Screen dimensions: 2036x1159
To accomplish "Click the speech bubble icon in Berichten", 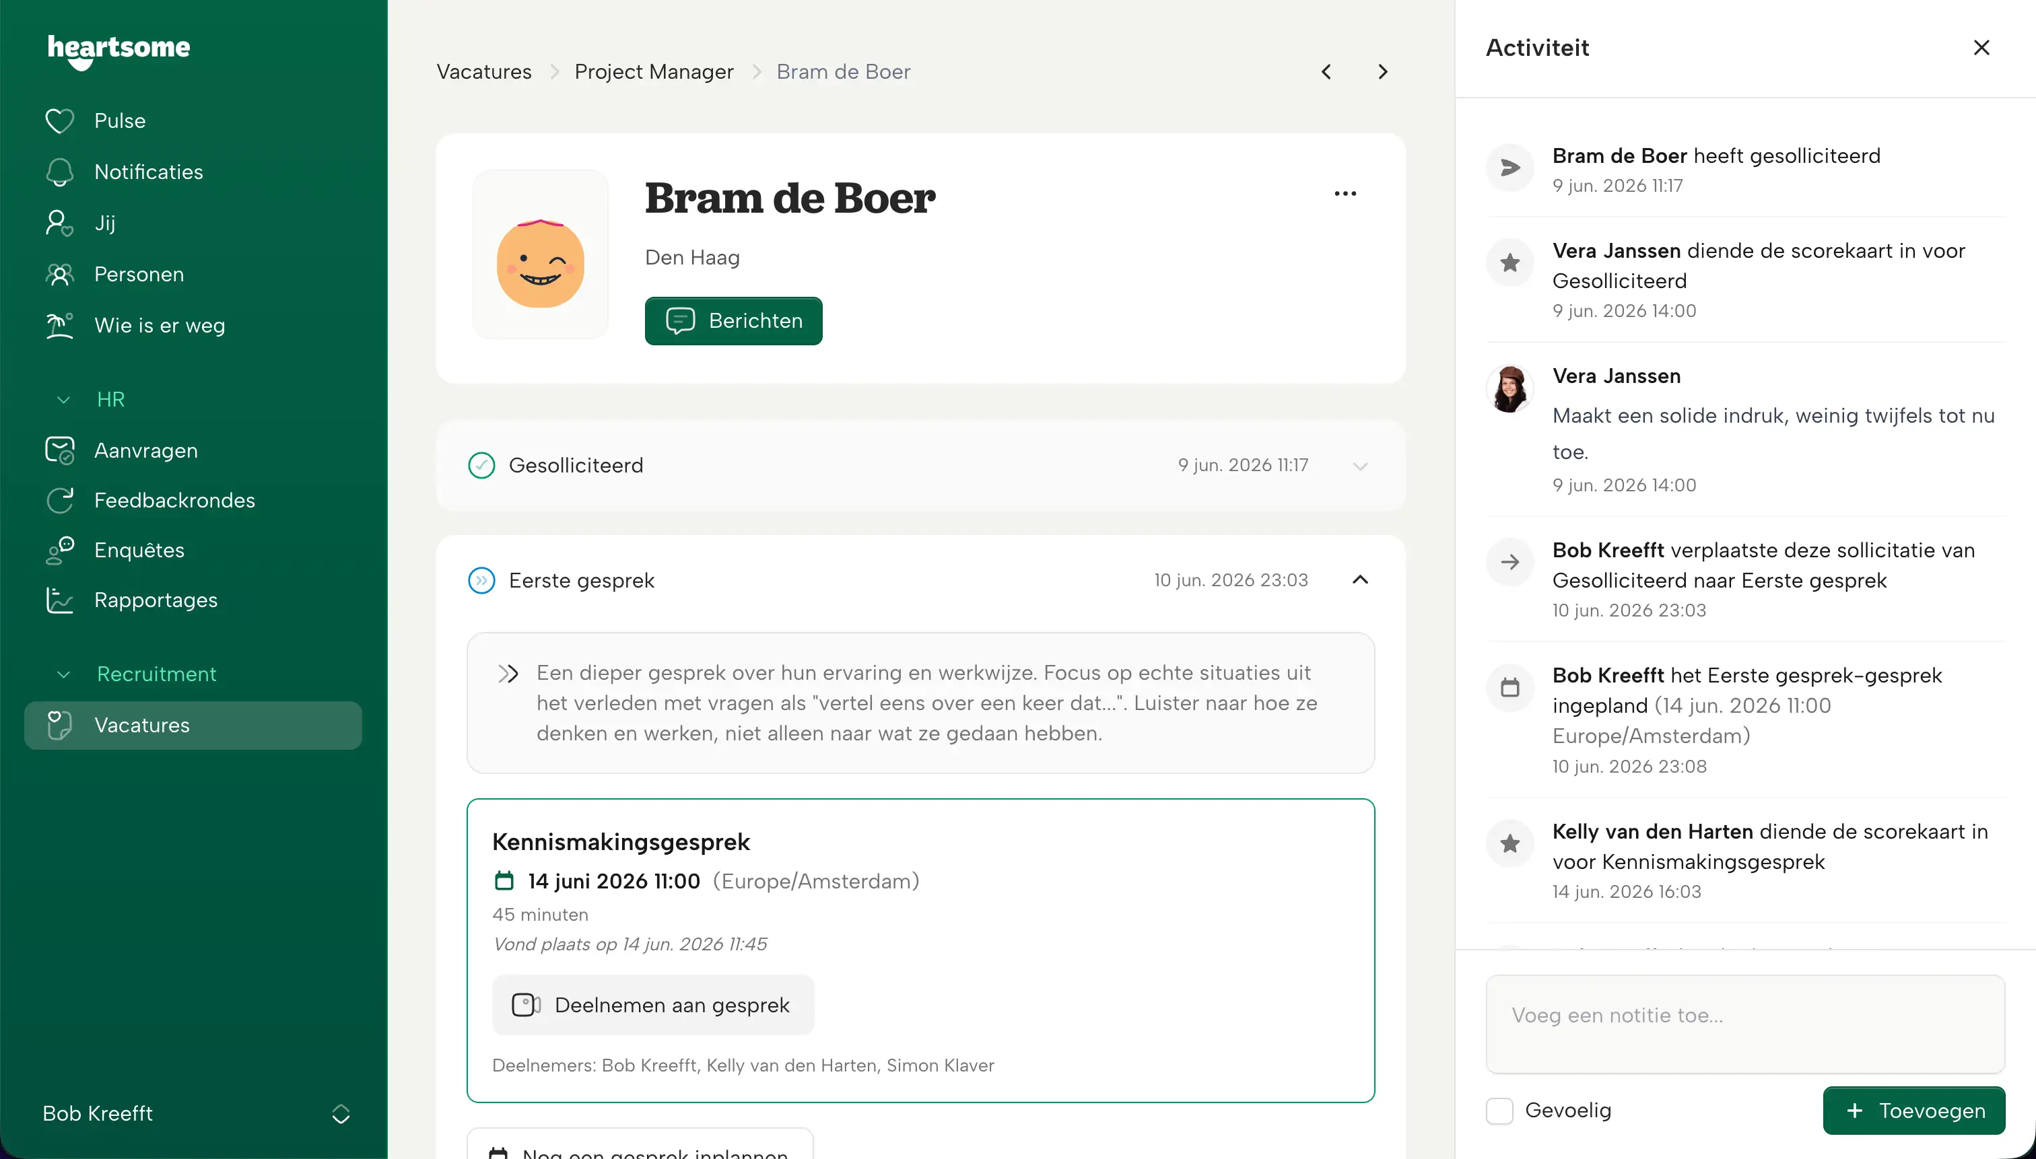I will [680, 321].
